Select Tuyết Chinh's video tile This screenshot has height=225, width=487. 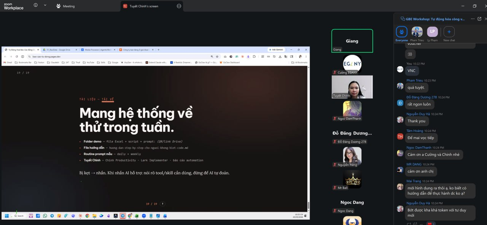[352, 87]
